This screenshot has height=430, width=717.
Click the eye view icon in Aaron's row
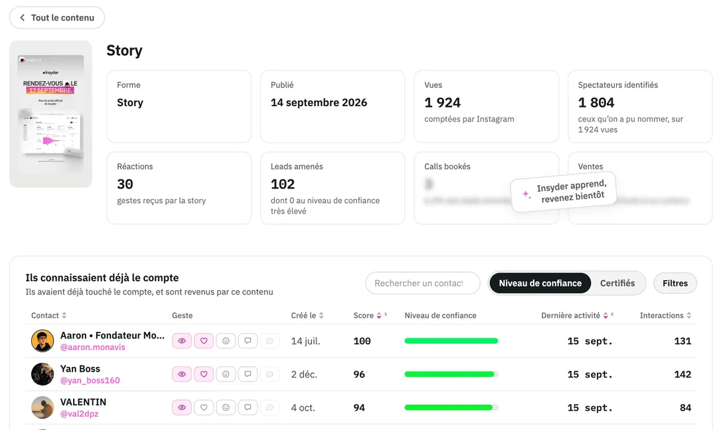pos(182,341)
